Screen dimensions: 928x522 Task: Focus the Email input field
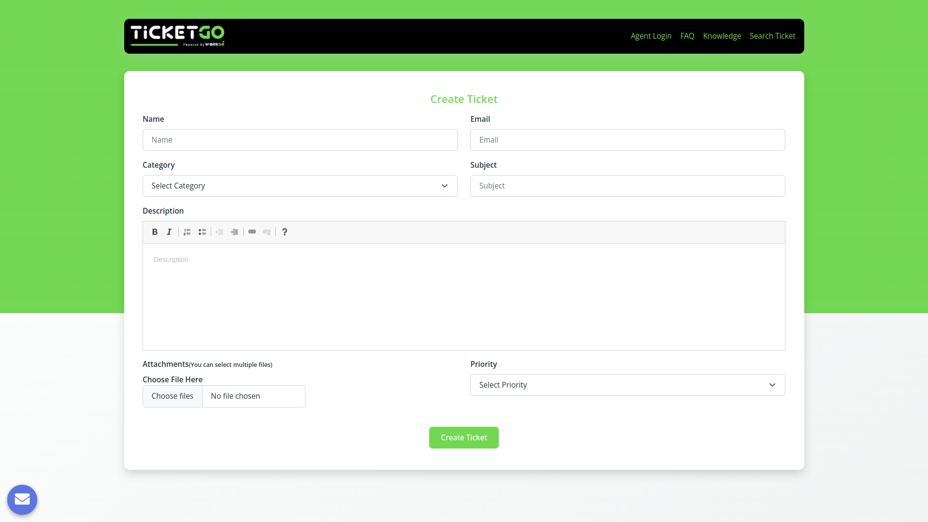(627, 140)
